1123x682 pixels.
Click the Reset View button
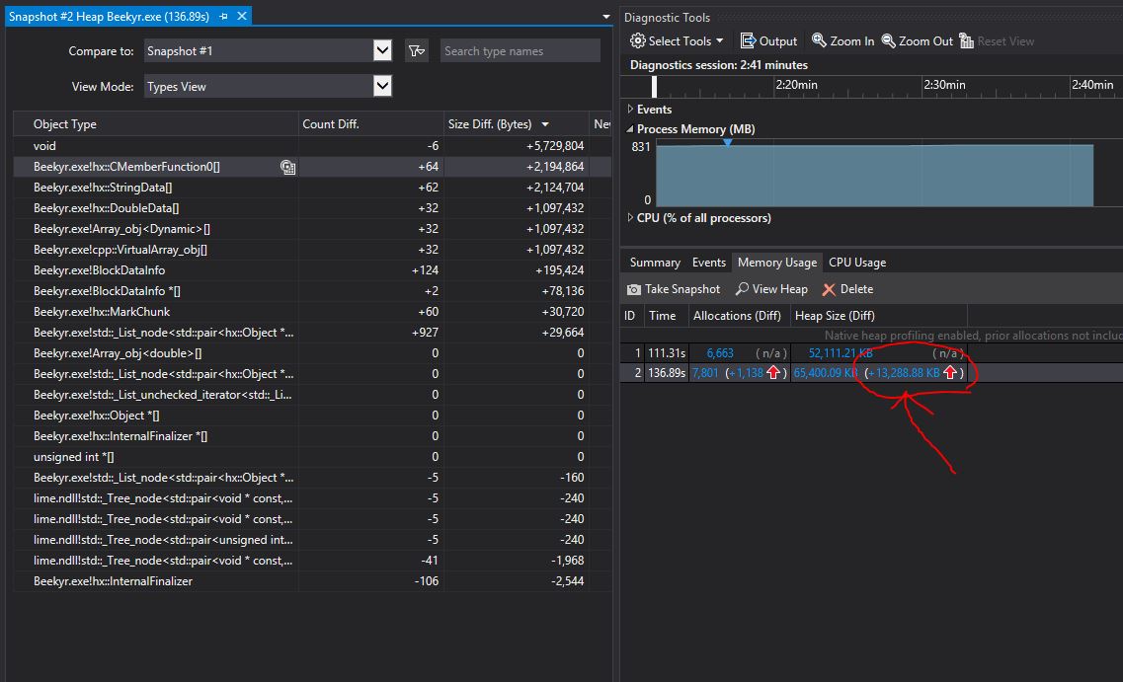click(x=1000, y=40)
